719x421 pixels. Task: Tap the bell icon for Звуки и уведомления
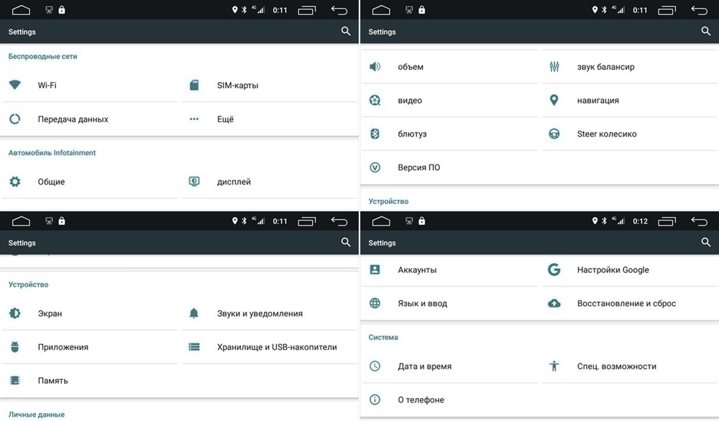pos(194,313)
